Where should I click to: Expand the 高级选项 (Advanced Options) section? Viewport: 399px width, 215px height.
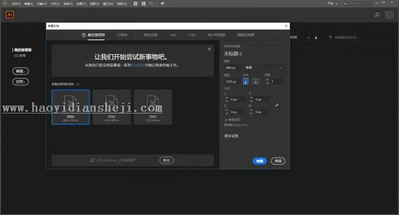233,120
